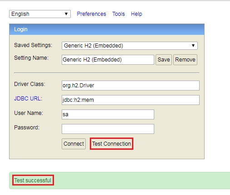Open the Preferences link
Screen dimensions: 230x195
click(91, 14)
